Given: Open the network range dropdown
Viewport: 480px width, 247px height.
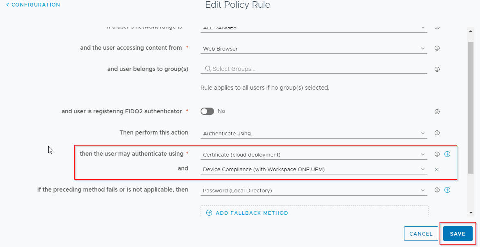Looking at the screenshot, I should [x=313, y=27].
